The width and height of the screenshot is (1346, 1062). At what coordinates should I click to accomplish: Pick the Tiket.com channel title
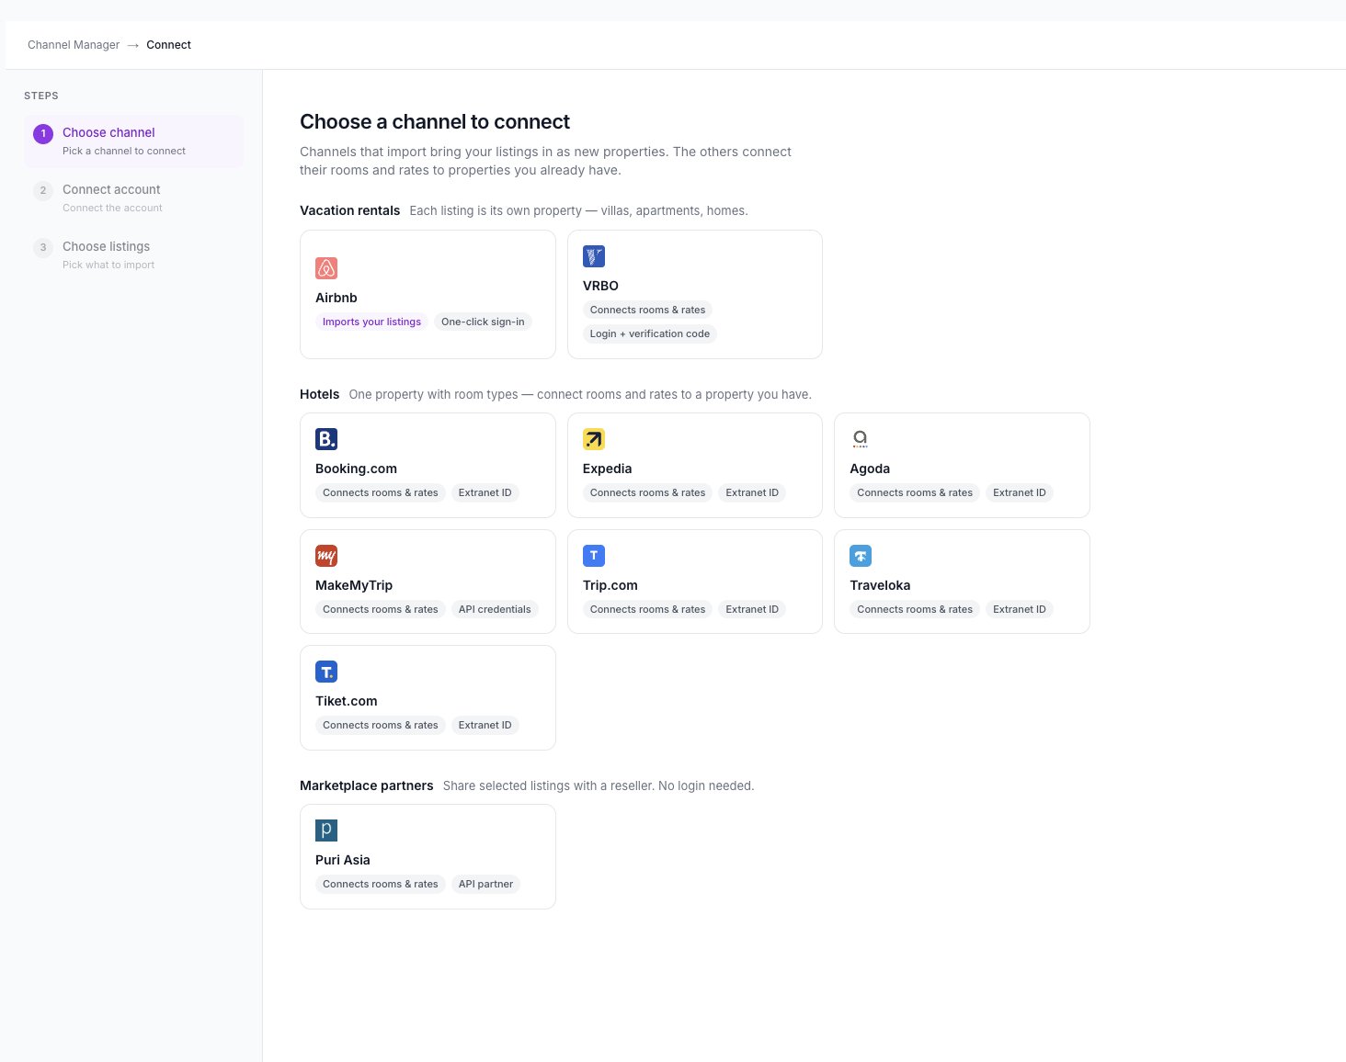click(x=346, y=701)
